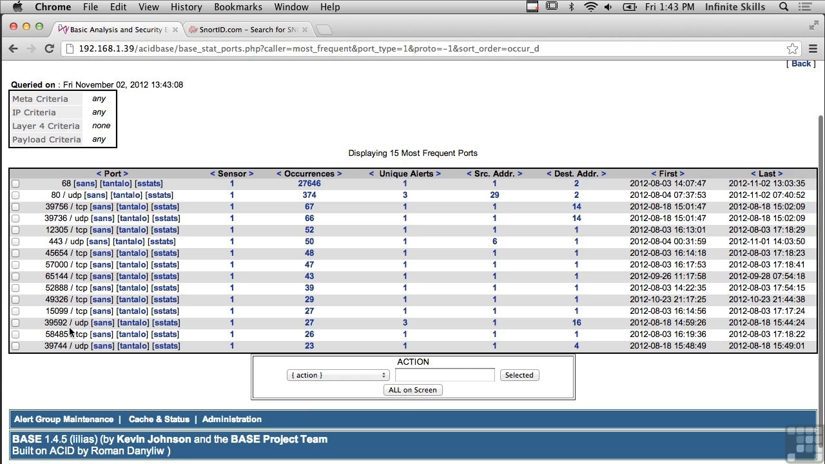Open the Cache & Status link
The image size is (825, 464).
pos(159,420)
